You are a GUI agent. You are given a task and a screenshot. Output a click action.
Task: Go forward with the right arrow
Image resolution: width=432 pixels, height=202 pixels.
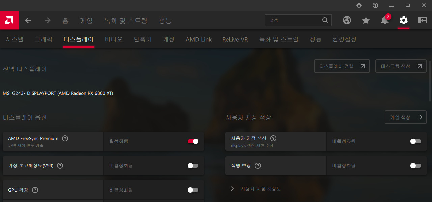pos(47,21)
